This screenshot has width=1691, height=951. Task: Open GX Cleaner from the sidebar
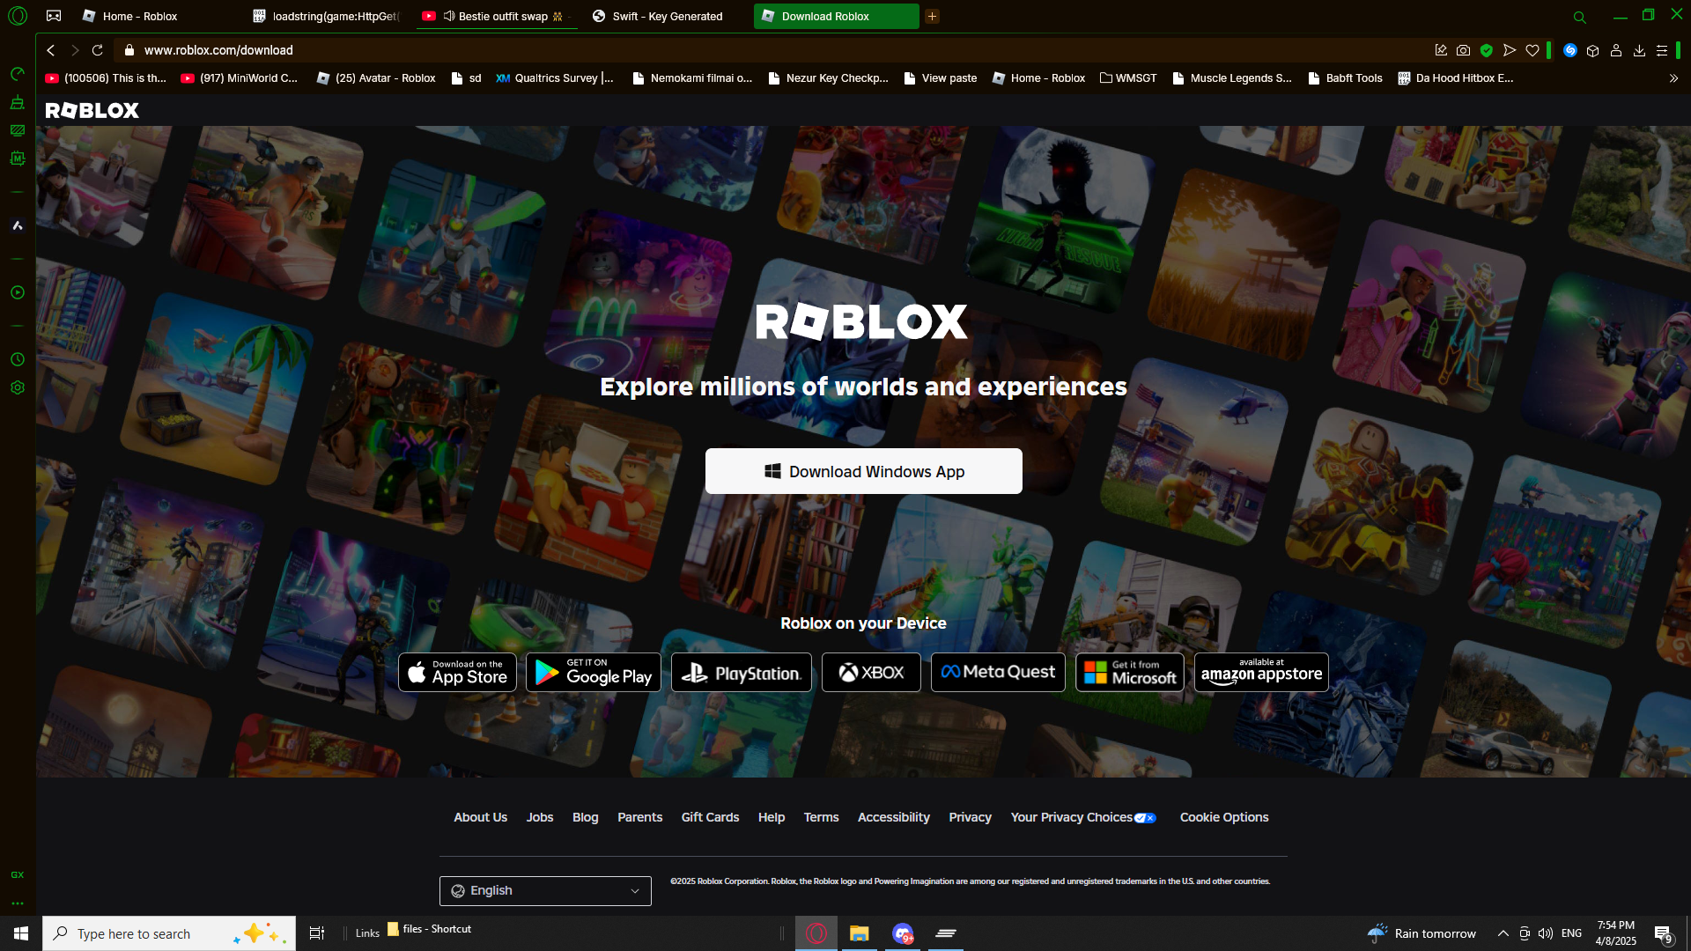[17, 102]
